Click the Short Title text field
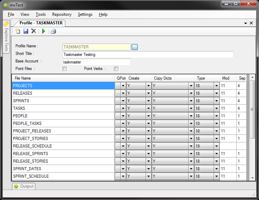The image size is (259, 200). tap(148, 55)
